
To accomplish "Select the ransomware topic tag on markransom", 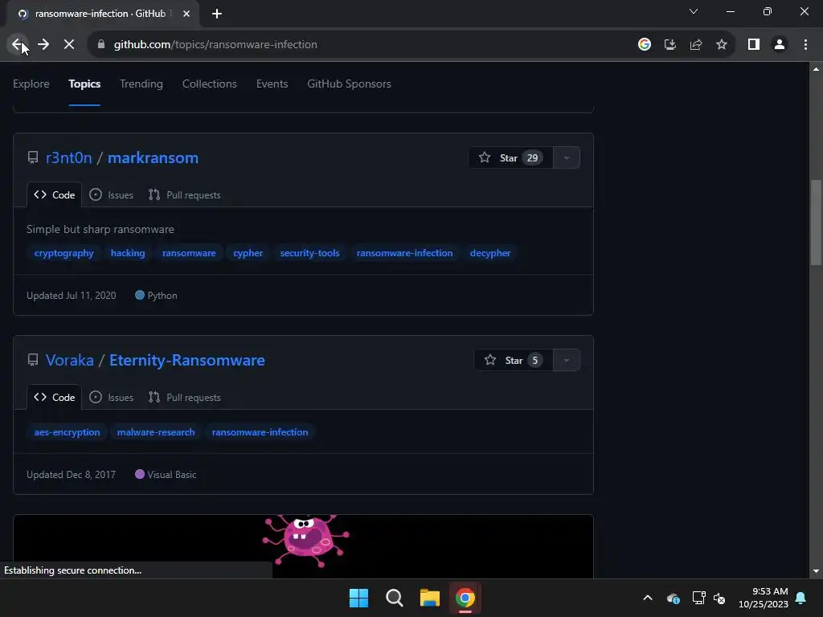I will click(189, 253).
